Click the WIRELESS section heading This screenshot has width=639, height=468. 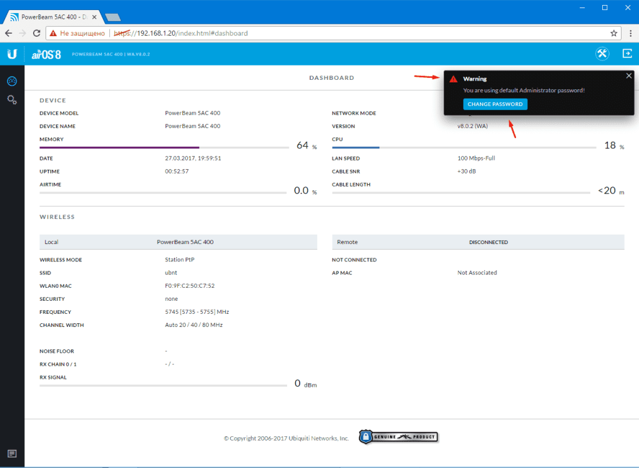(57, 217)
